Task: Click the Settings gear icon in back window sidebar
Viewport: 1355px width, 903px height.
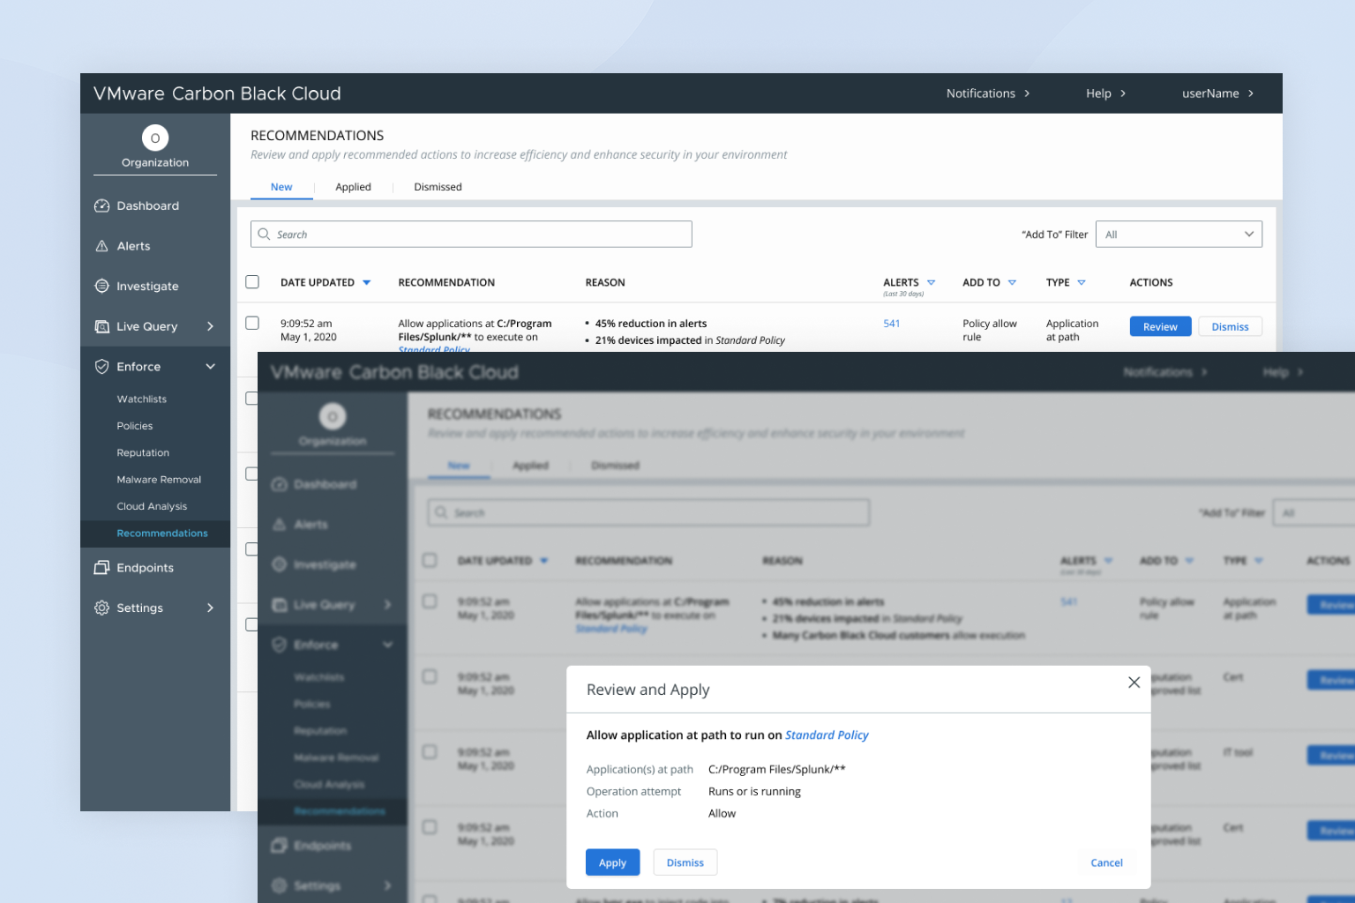Action: pyautogui.click(x=101, y=608)
